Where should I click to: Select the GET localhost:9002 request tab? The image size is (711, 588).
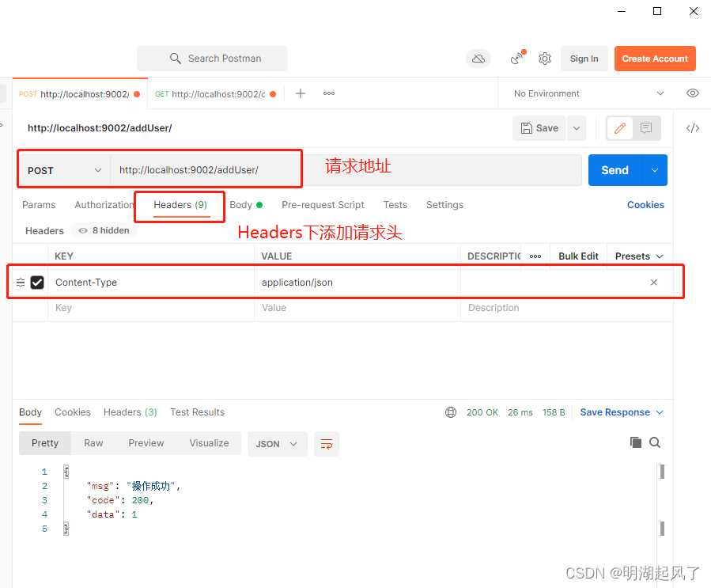(216, 94)
